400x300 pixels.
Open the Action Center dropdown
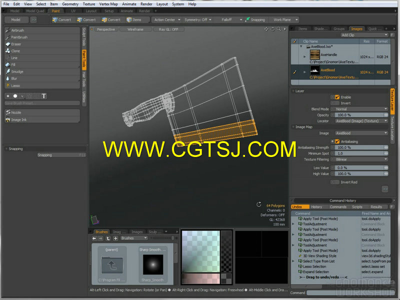167,19
